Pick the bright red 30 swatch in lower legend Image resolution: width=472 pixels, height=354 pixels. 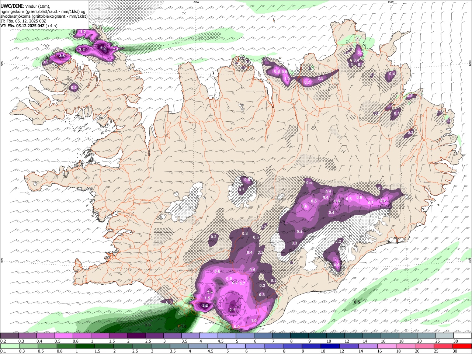click(462, 346)
